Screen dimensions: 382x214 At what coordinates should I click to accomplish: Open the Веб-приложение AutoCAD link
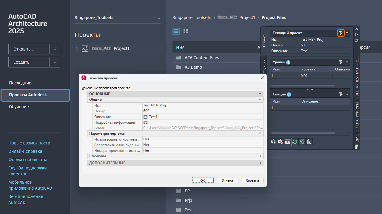point(26,199)
